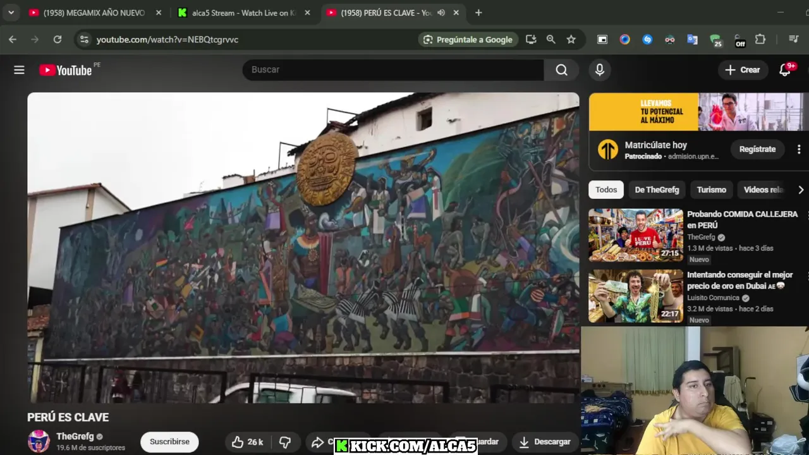
Task: Click the Descargar button
Action: pos(544,442)
